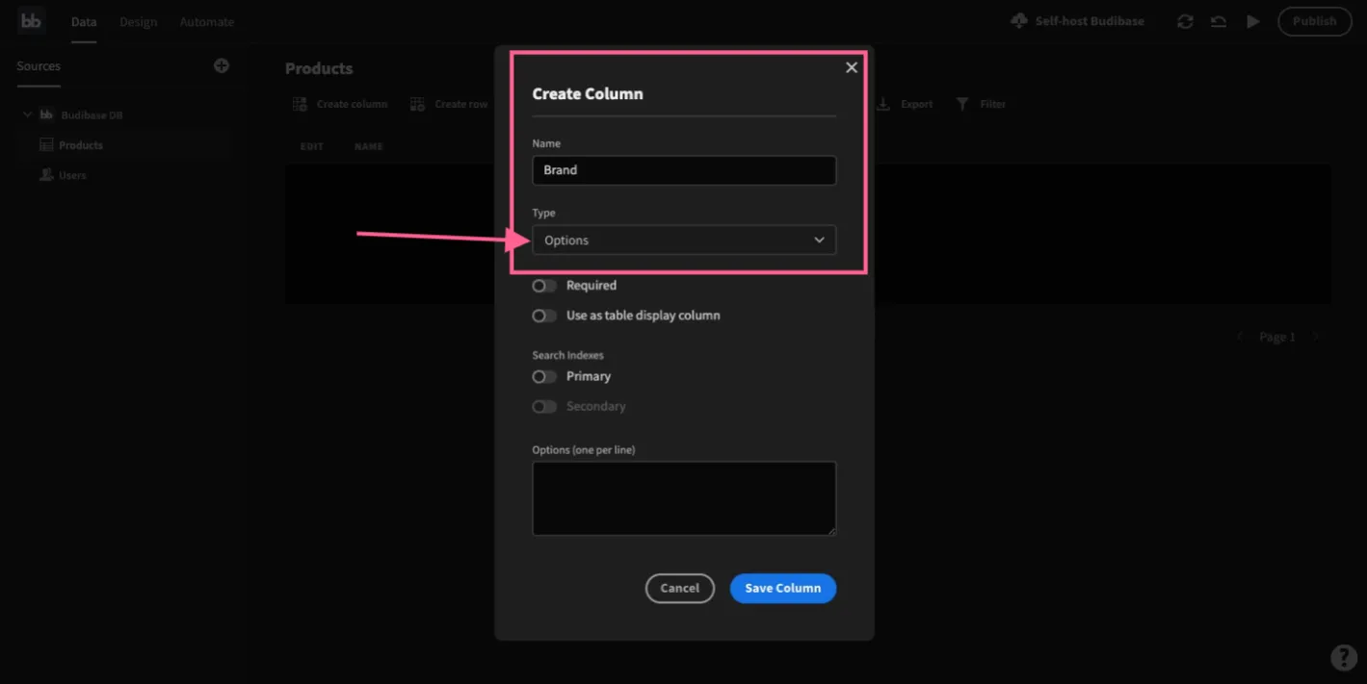Click the Export download icon

[883, 104]
